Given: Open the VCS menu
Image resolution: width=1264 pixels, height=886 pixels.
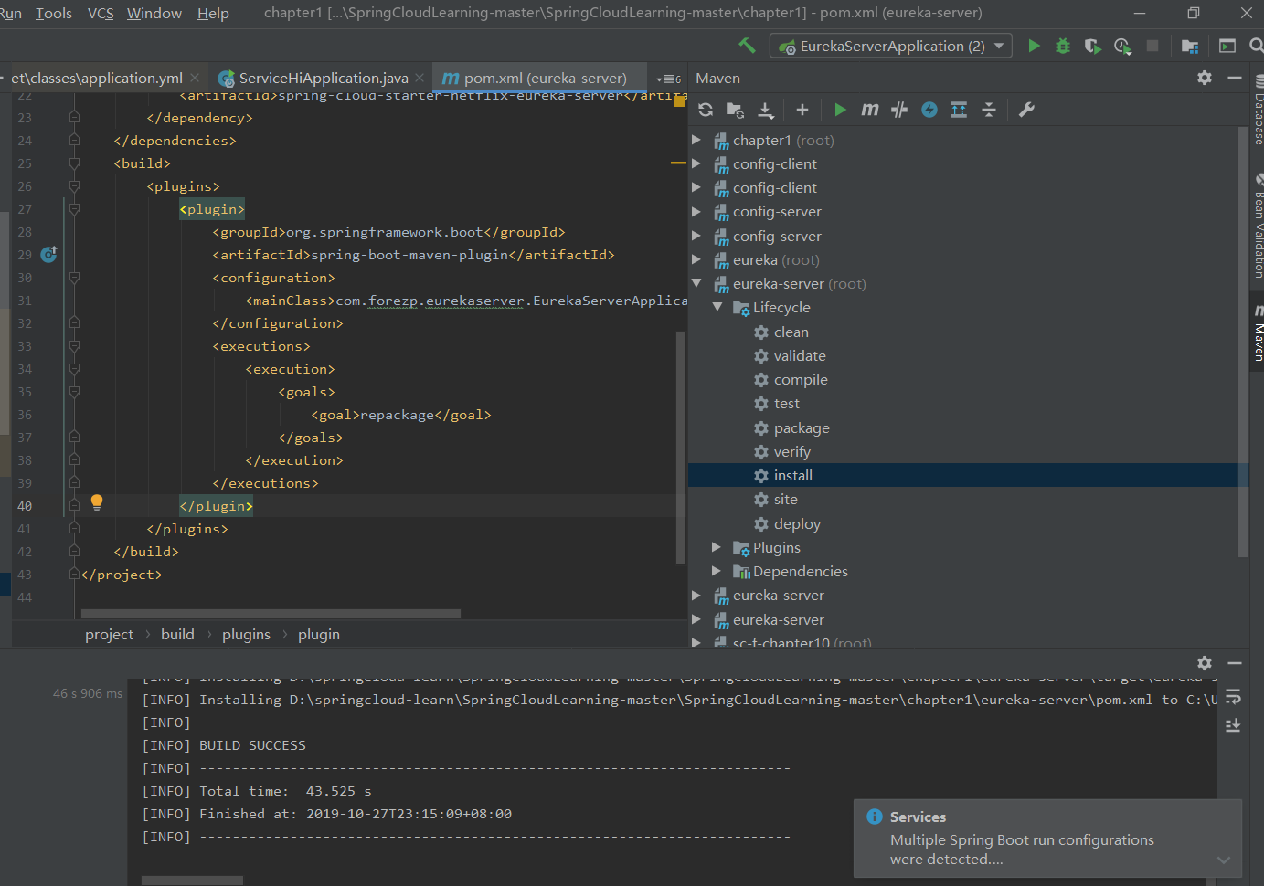Looking at the screenshot, I should pyautogui.click(x=101, y=13).
